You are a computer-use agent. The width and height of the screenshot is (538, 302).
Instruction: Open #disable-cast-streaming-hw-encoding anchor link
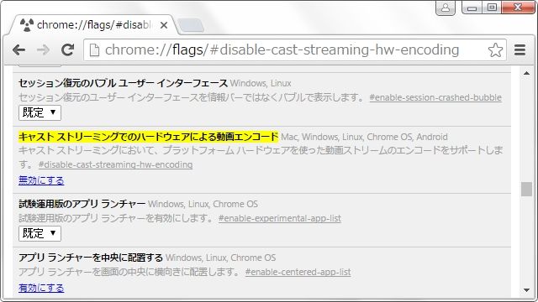click(116, 164)
